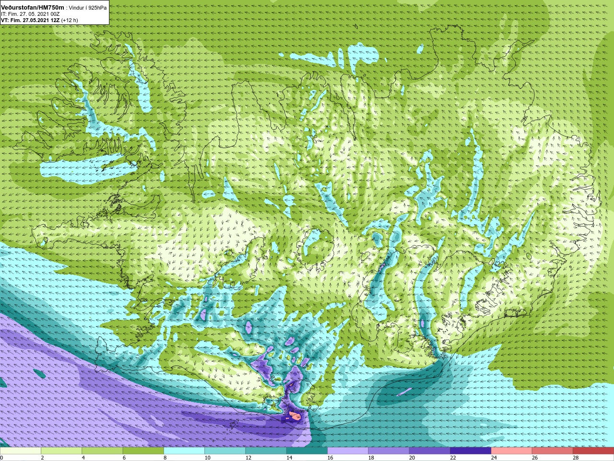Select the 26–28 m/s salmon legend swatch
This screenshot has height=461, width=614.
point(552,451)
